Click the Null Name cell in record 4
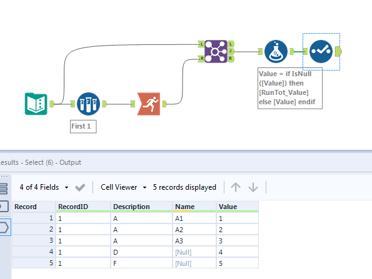372x279 pixels. coord(194,252)
